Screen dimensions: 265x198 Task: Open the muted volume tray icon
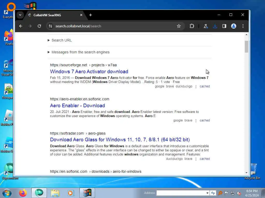pyautogui.click(x=239, y=193)
